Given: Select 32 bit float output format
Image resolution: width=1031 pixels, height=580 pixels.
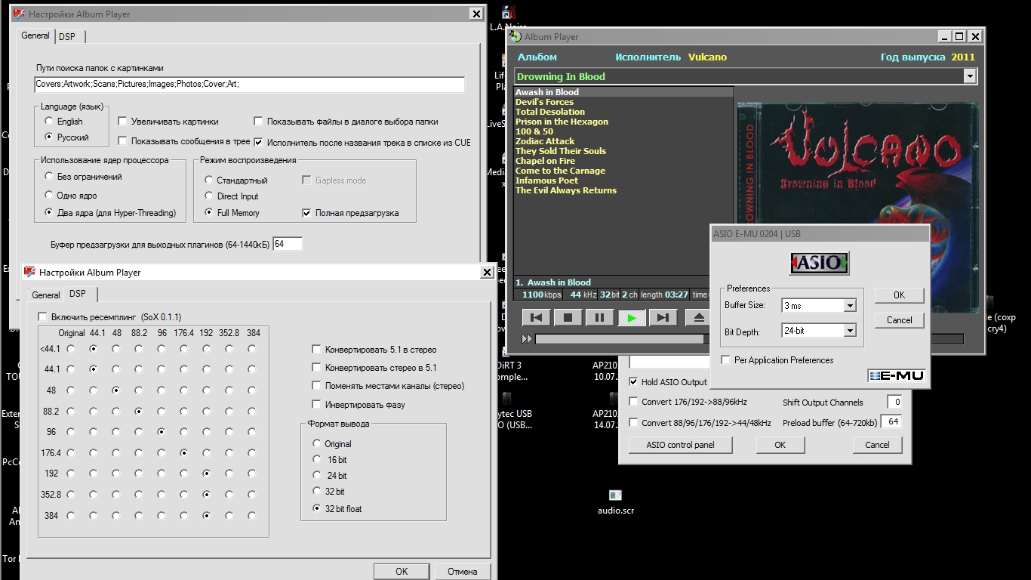Looking at the screenshot, I should click(317, 509).
